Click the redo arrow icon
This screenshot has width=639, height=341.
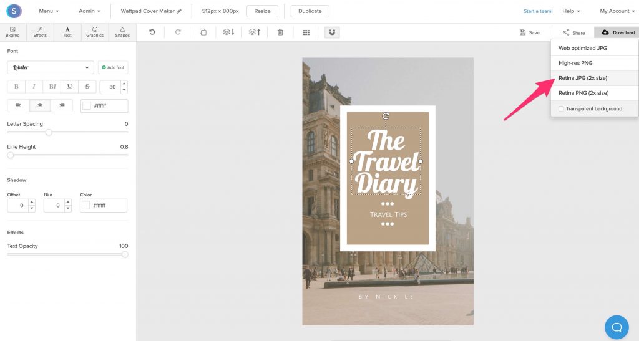[x=178, y=32]
